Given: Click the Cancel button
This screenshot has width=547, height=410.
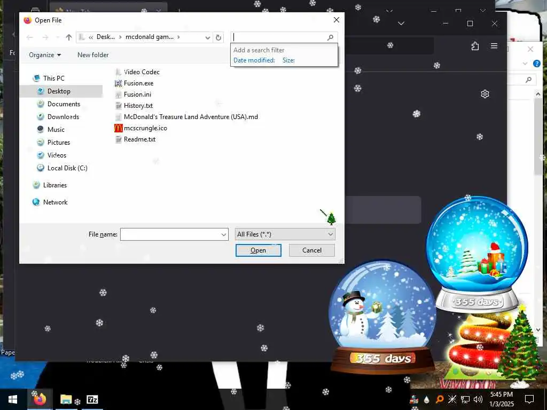Looking at the screenshot, I should click(312, 250).
